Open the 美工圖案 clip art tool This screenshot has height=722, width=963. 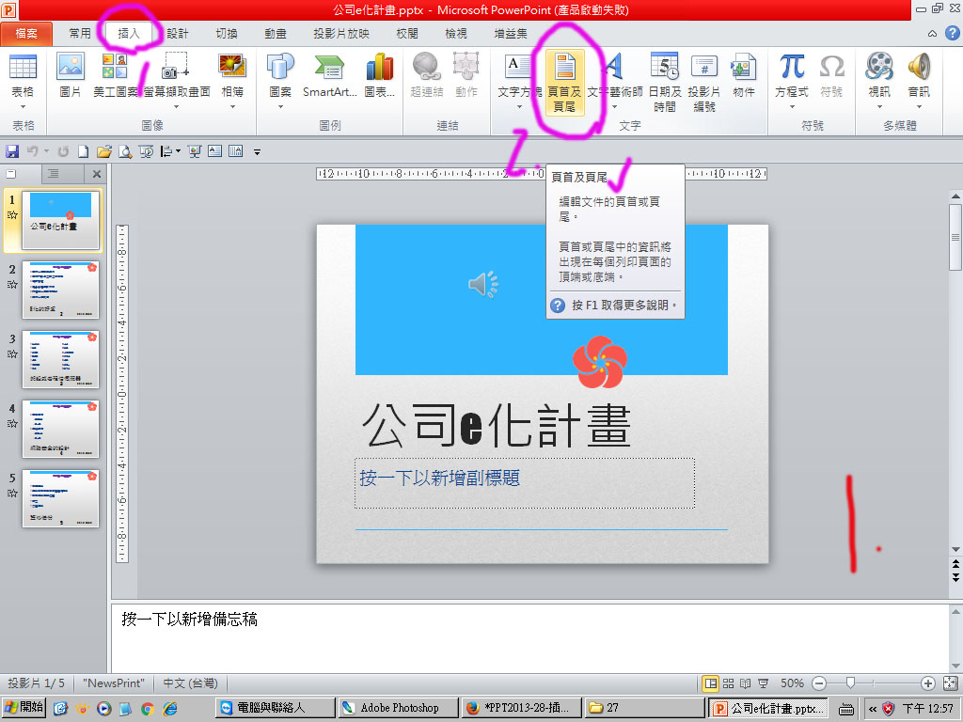point(115,67)
